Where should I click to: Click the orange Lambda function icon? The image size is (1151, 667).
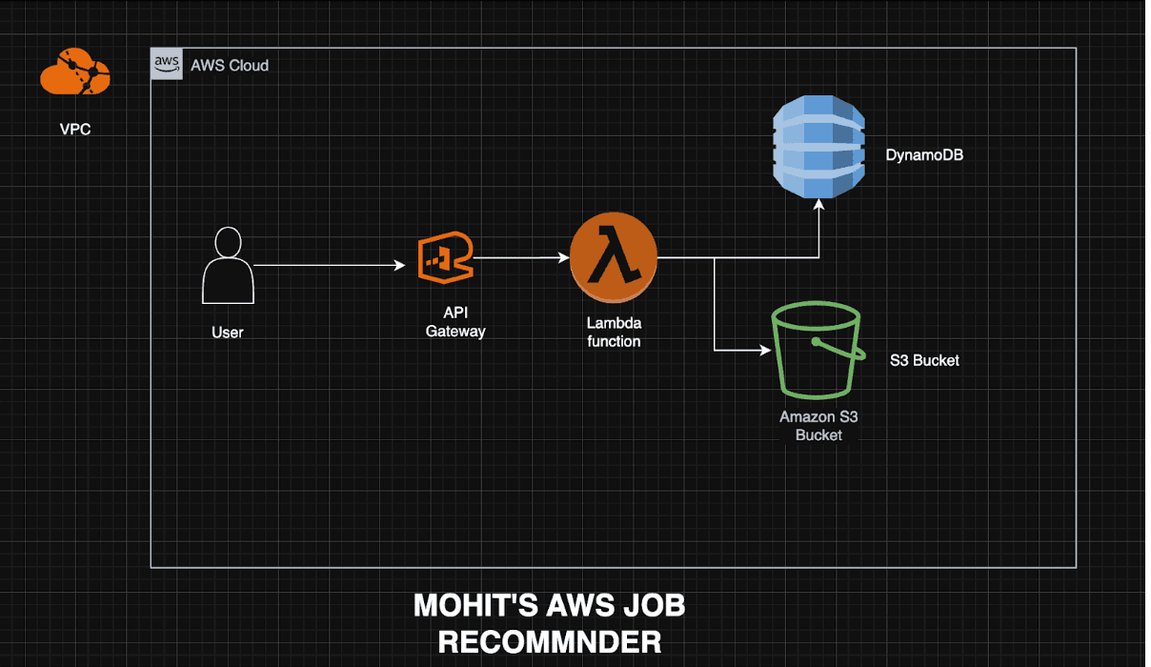[x=615, y=258]
